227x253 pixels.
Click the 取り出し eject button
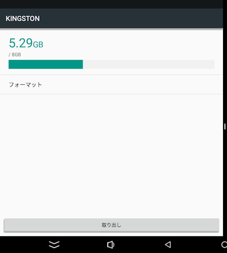tap(112, 225)
